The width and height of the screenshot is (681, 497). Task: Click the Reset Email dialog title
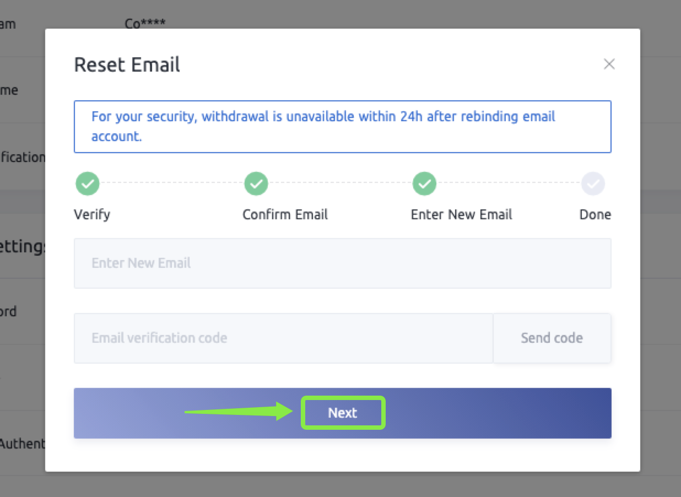[x=127, y=65]
